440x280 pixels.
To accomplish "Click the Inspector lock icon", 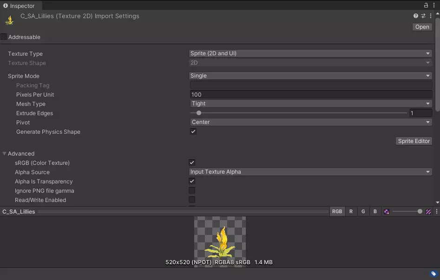I will pyautogui.click(x=426, y=5).
